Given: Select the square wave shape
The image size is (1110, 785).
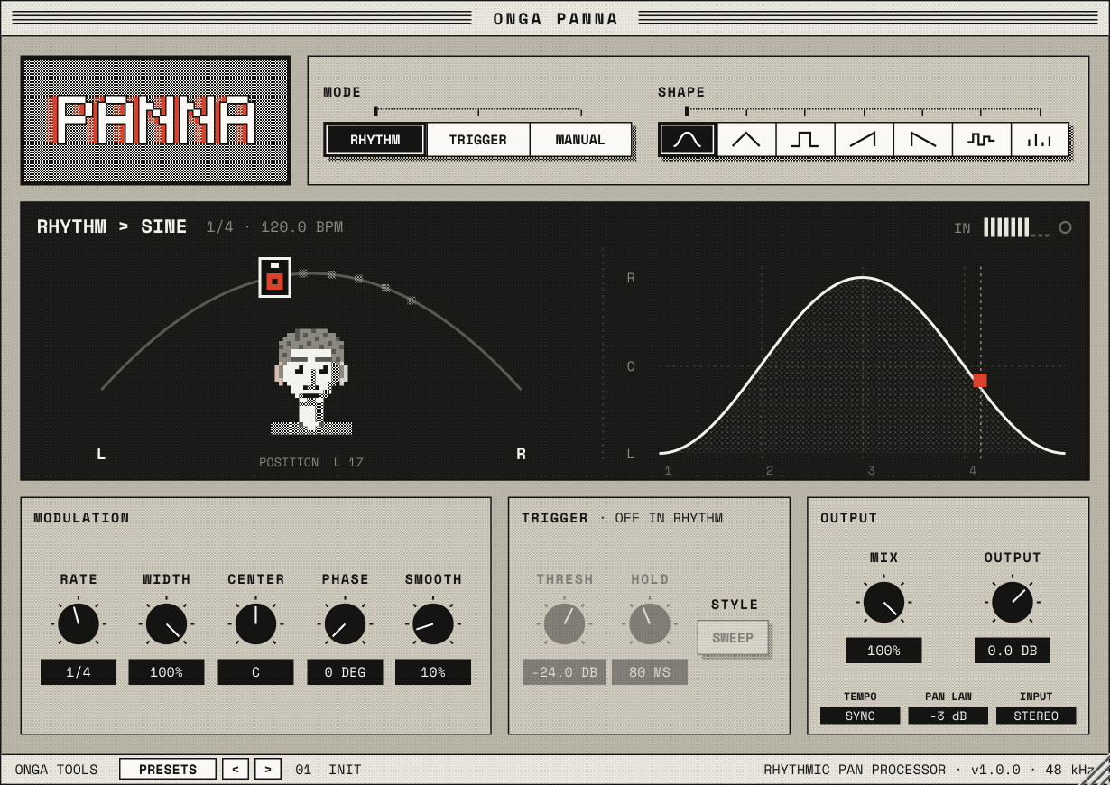Looking at the screenshot, I should point(805,140).
